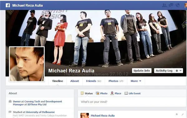The width and height of the screenshot is (187, 118).
Task: Click the What's on your mind field
Action: (x=132, y=102)
